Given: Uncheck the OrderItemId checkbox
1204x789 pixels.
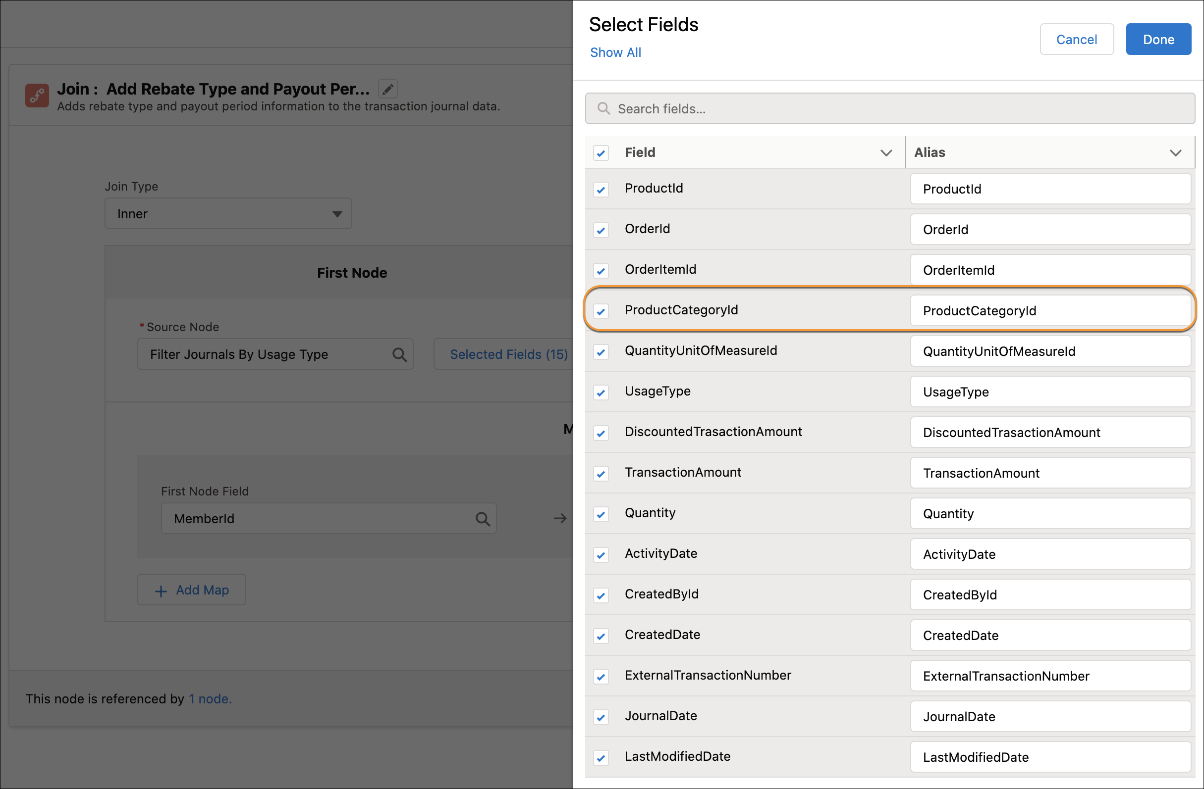Looking at the screenshot, I should [601, 271].
